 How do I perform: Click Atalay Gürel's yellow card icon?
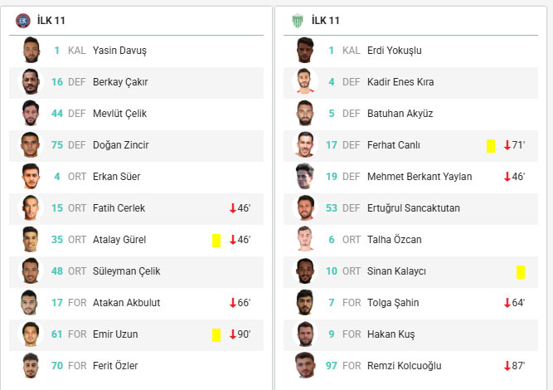pyautogui.click(x=216, y=240)
